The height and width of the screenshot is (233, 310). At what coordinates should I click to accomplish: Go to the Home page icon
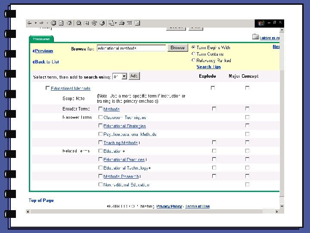coord(69,23)
